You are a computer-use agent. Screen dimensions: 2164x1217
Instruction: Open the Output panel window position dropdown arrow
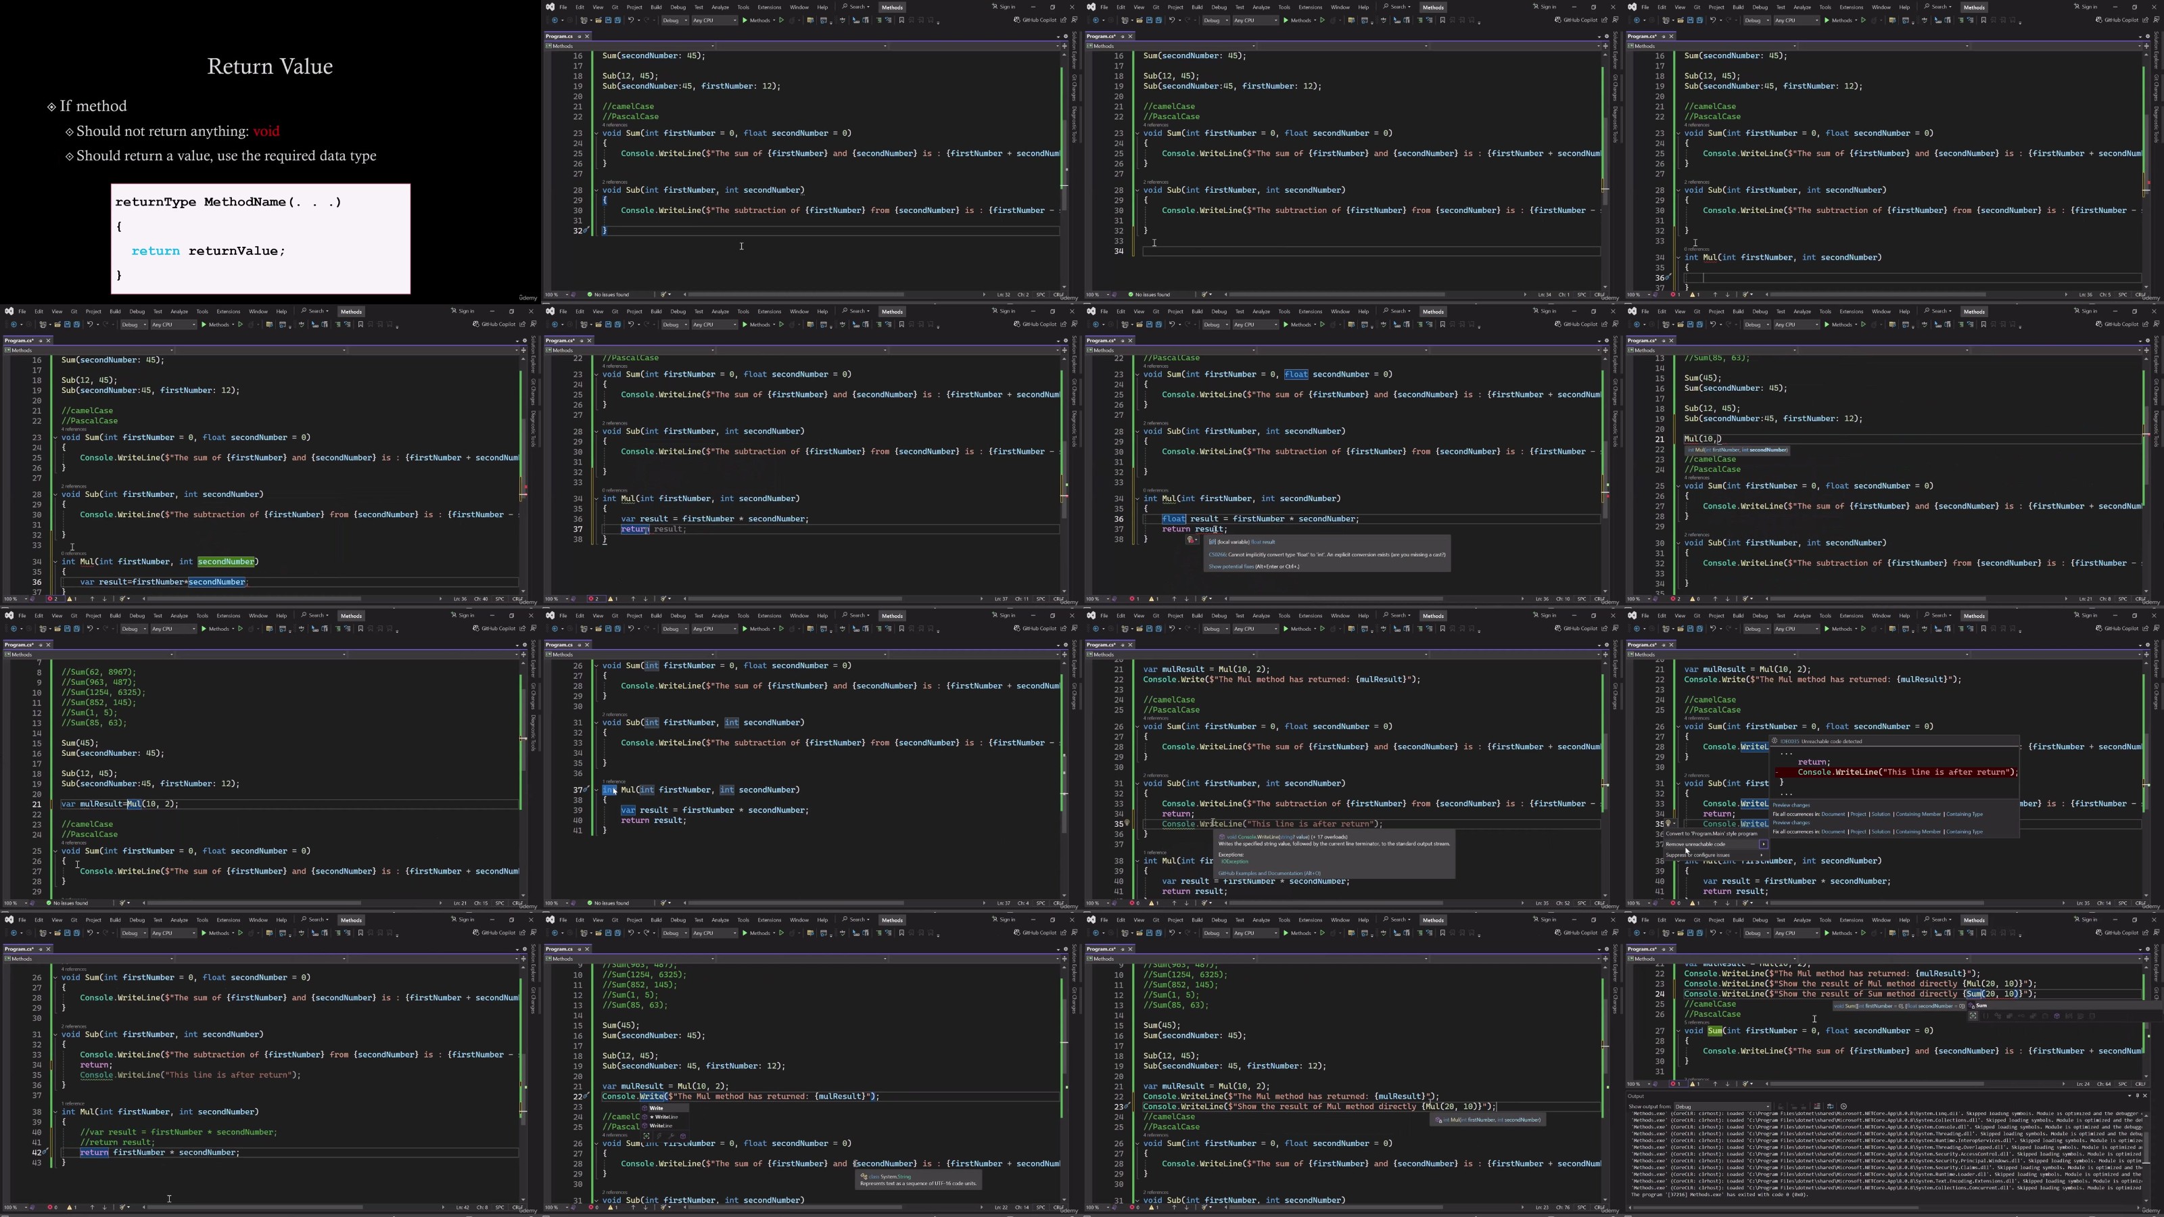(x=2130, y=1096)
